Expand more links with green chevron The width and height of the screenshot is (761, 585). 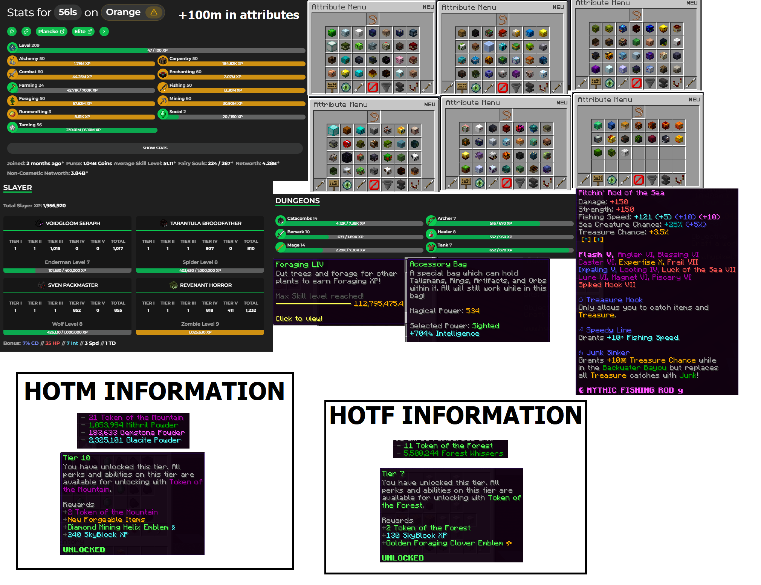click(x=104, y=32)
